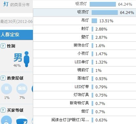Screen dimensions: 136x124
Task: Click the blue buyer-level badge icon
Action: point(22,120)
